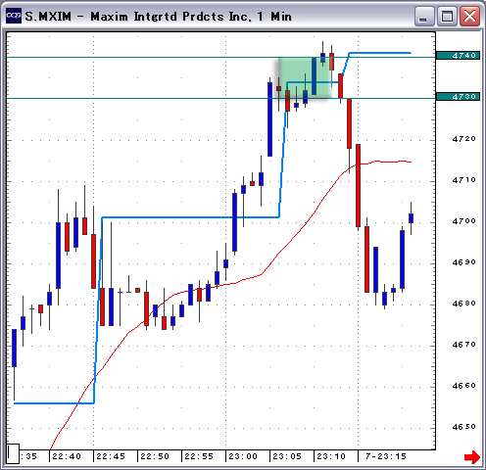Minimize the S.MXIM chart window

click(424, 16)
